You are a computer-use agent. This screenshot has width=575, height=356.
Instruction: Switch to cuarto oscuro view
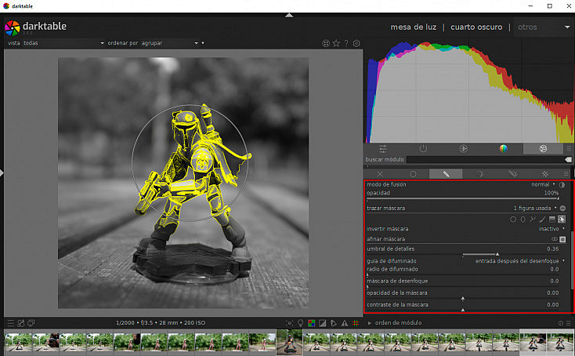coord(476,27)
